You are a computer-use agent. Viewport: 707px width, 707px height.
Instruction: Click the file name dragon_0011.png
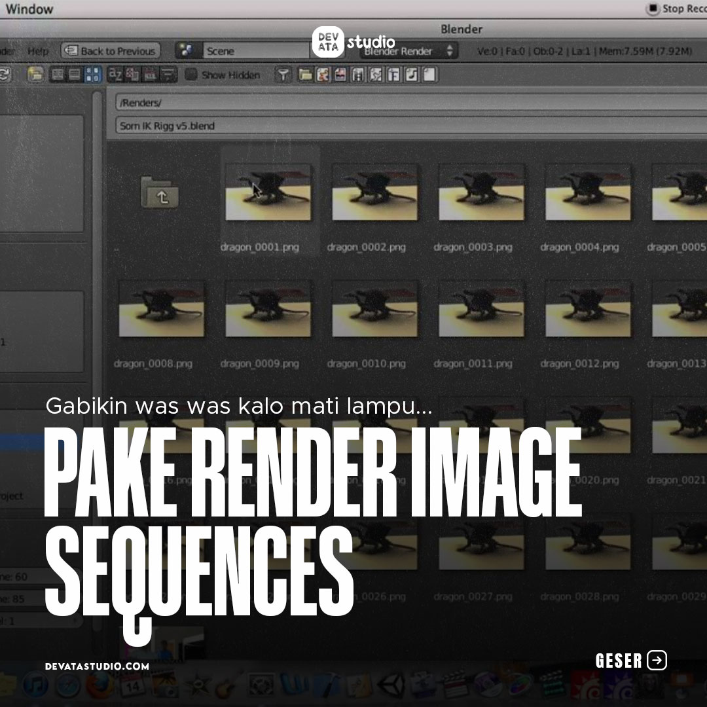tap(473, 363)
